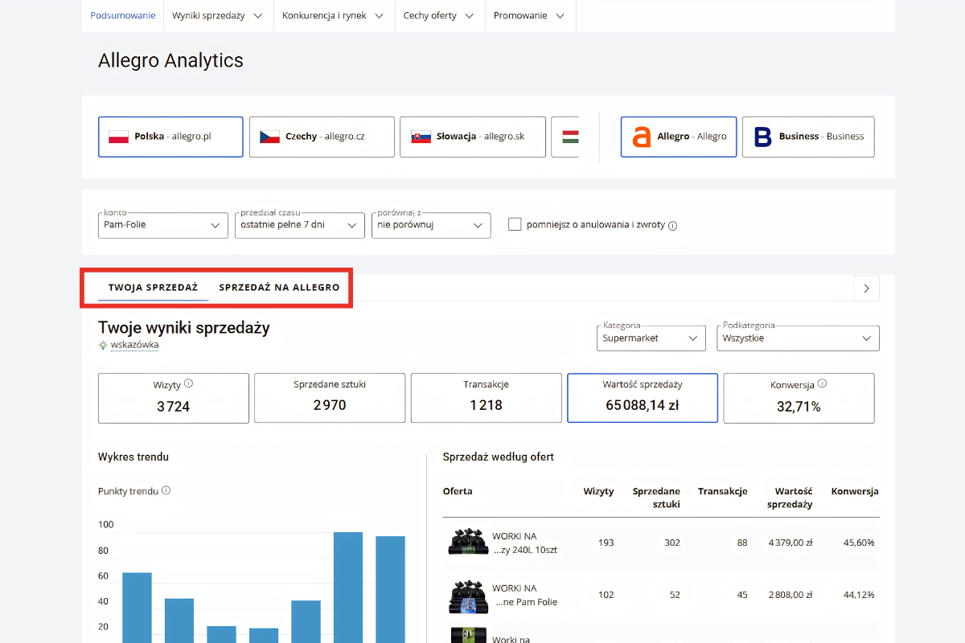965x643 pixels.
Task: Choose the Słowacja allegro.sk marketplace
Action: click(473, 137)
